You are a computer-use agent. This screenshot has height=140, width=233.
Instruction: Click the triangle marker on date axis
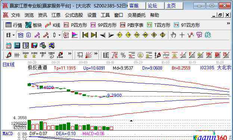(x=131, y=121)
